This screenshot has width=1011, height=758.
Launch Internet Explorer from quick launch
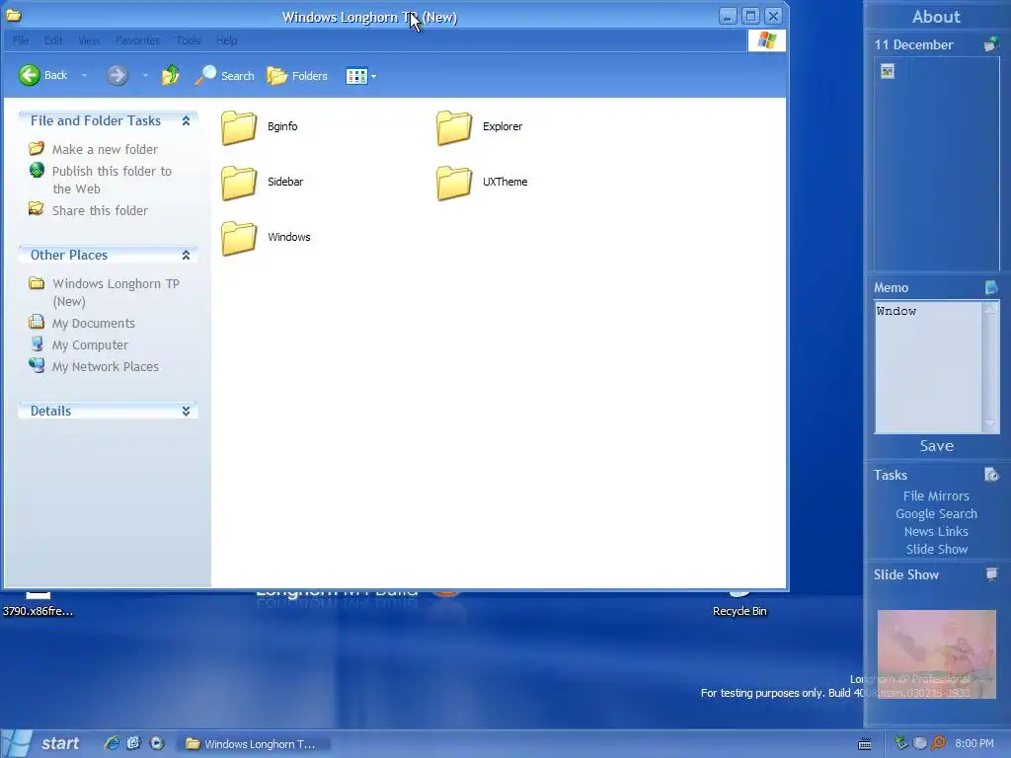click(x=112, y=743)
